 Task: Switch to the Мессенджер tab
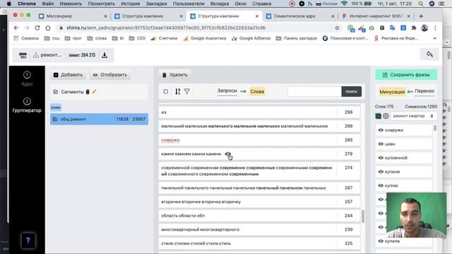[72, 16]
